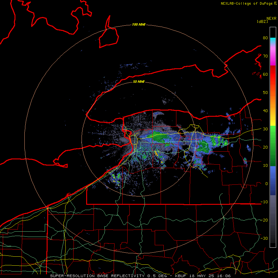Click the 50 NMI range ring label
Viewport: 278px width, 278px height.
[139, 82]
